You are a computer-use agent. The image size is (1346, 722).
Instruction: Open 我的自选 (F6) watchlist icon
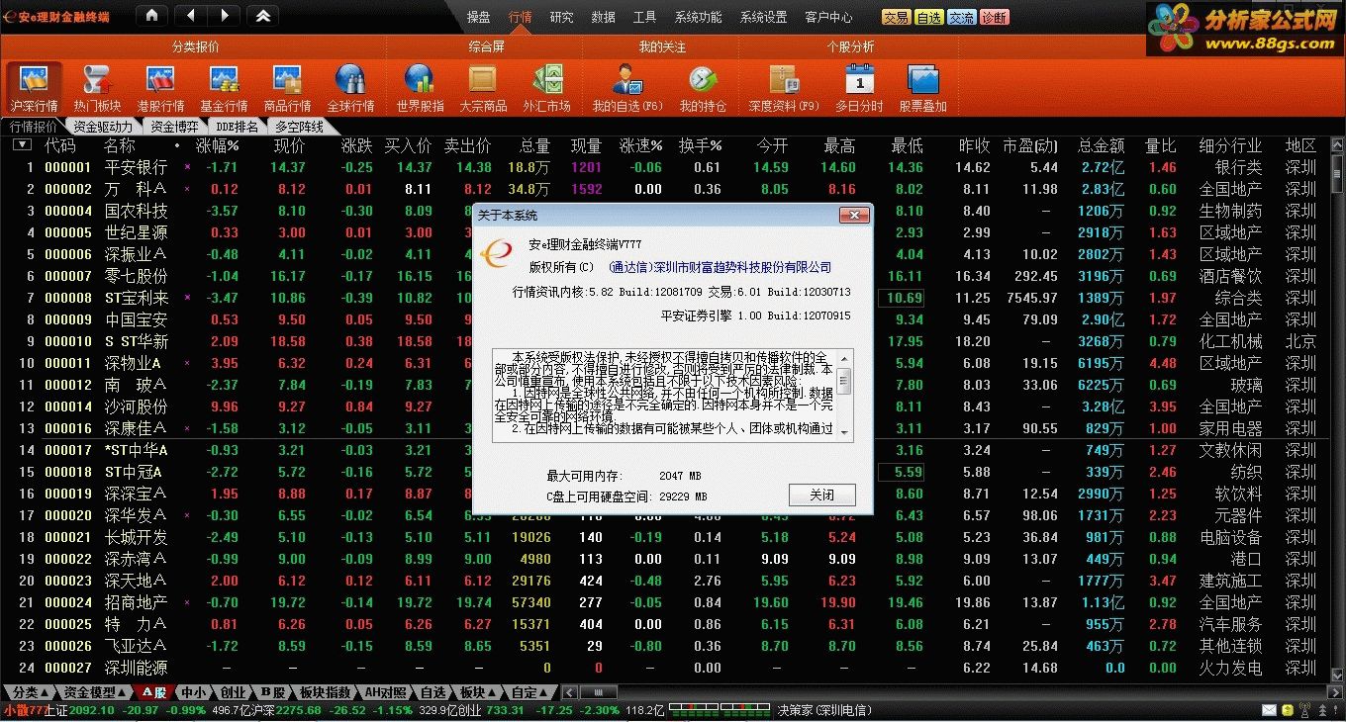point(627,88)
